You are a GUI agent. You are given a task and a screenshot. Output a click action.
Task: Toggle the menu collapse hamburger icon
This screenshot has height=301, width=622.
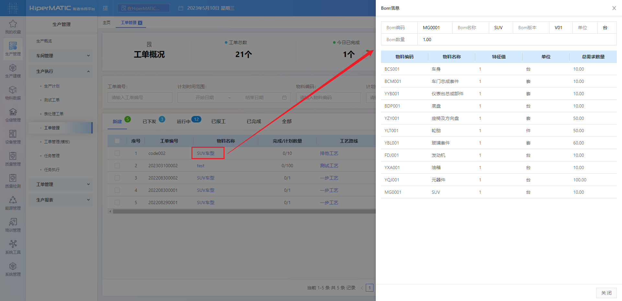pos(105,8)
